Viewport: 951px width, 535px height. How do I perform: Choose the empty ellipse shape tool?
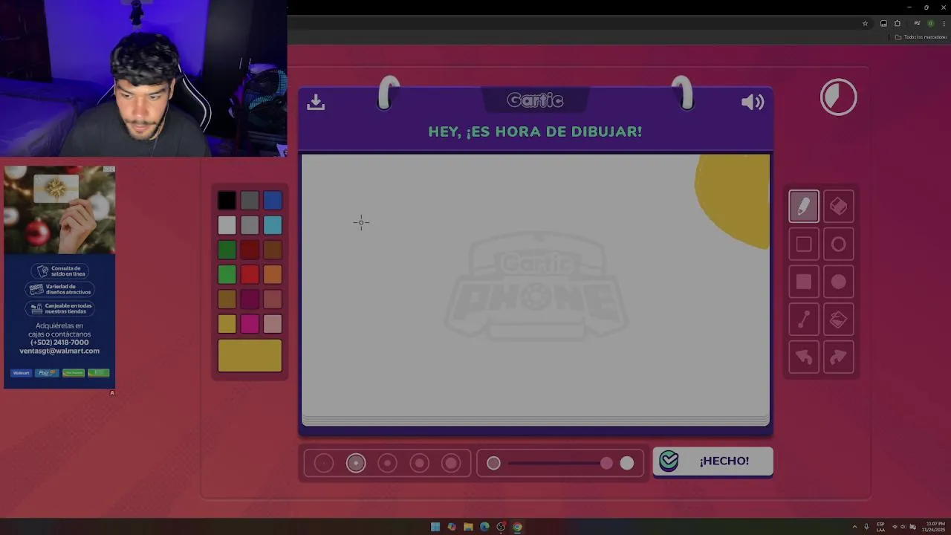(x=838, y=244)
